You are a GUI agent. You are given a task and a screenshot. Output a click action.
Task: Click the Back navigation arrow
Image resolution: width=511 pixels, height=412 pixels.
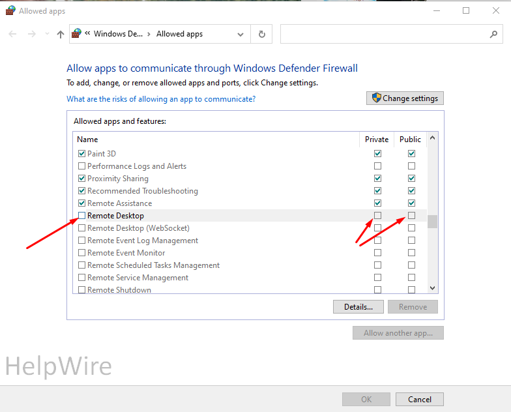pyautogui.click(x=12, y=34)
